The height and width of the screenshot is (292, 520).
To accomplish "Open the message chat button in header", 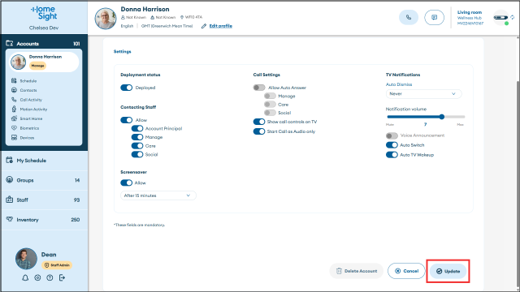I will point(434,18).
